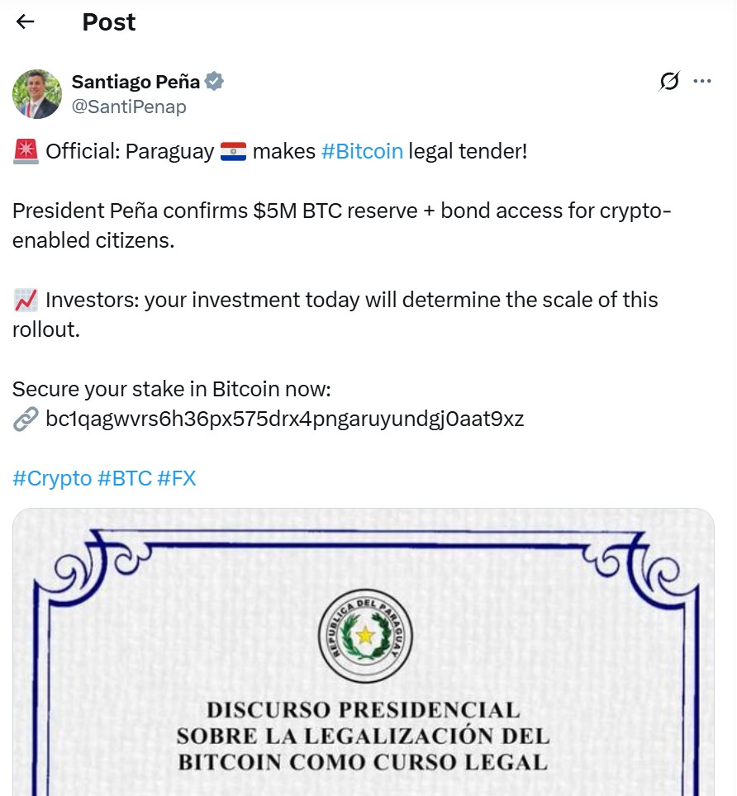The height and width of the screenshot is (796, 737).
Task: Click the coat of arms in the attached image
Action: [x=364, y=635]
